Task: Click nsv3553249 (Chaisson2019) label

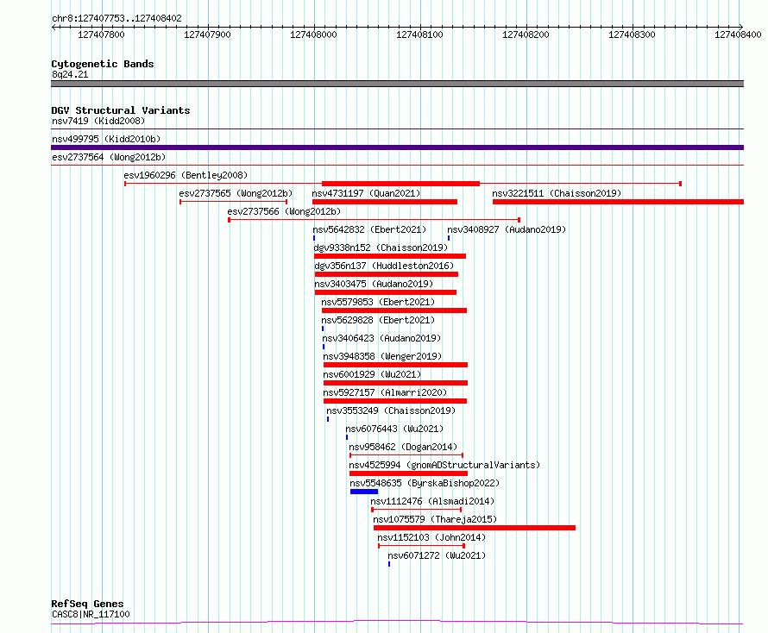Action: click(x=391, y=411)
